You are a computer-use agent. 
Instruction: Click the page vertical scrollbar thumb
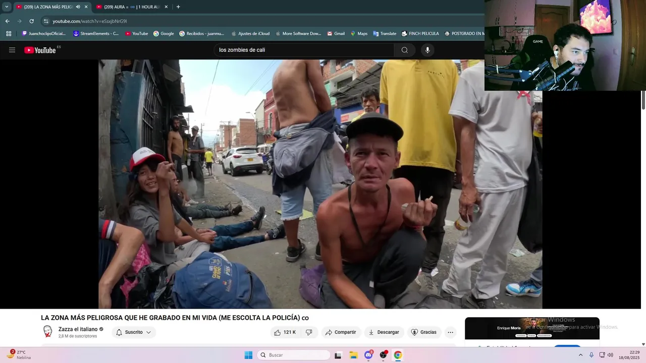tap(643, 100)
